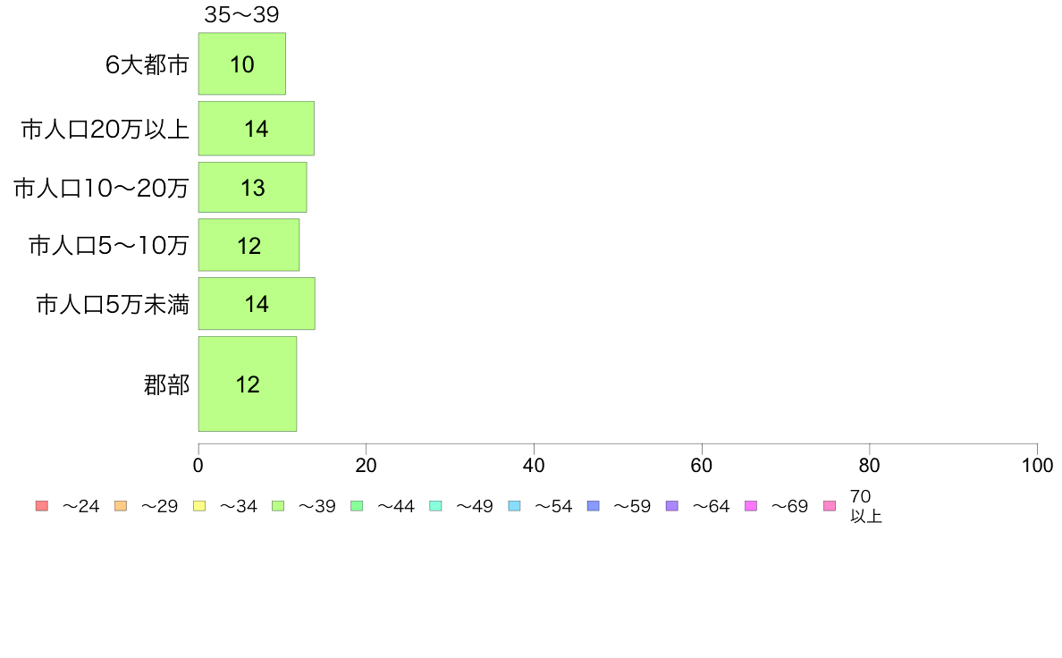Click the ~44 legend text label

pyautogui.click(x=395, y=506)
